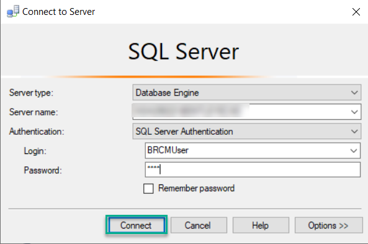Open the Server type dropdown

pyautogui.click(x=246, y=93)
